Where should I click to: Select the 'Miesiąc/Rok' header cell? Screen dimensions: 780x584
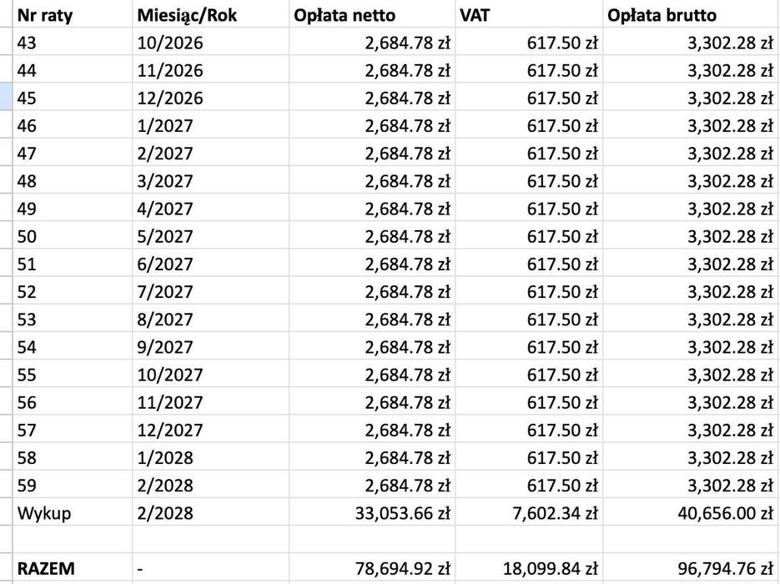tap(210, 15)
